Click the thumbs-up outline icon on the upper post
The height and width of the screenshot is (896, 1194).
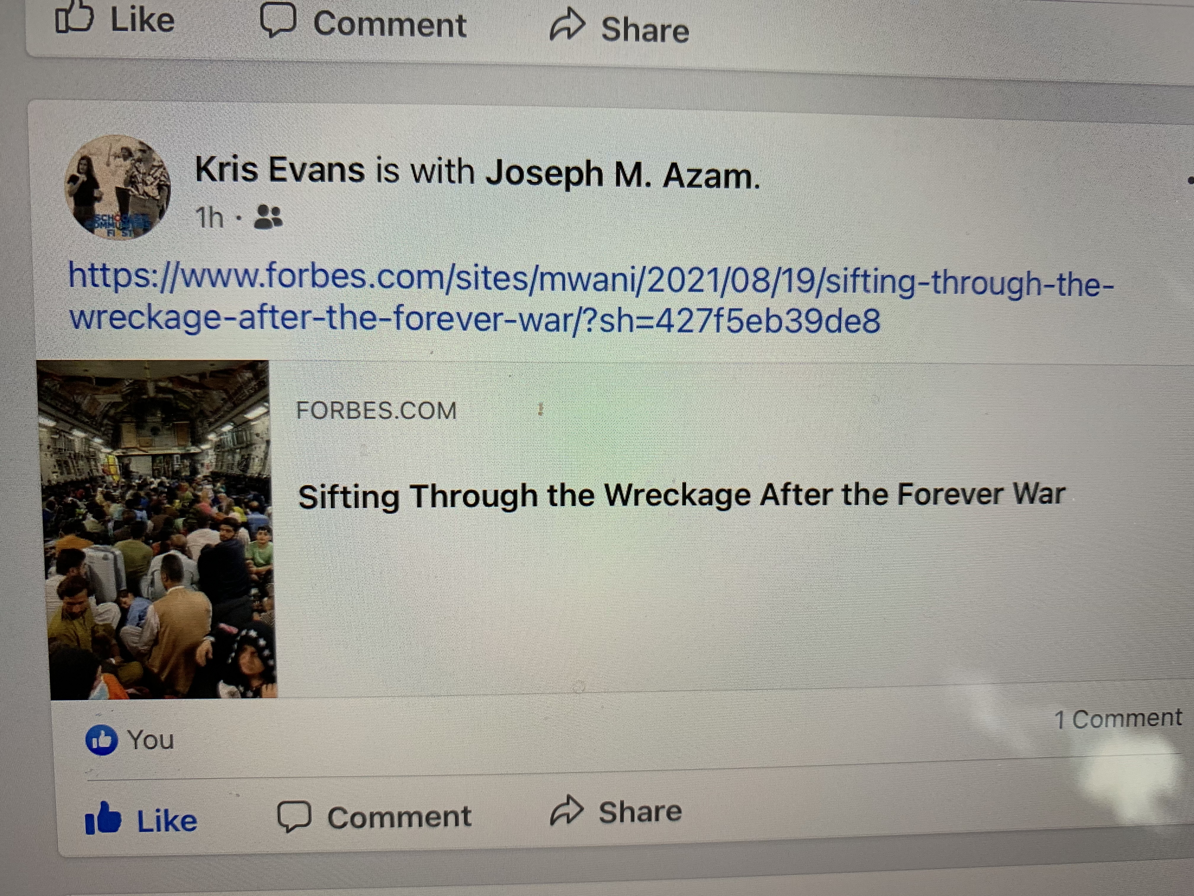point(75,17)
